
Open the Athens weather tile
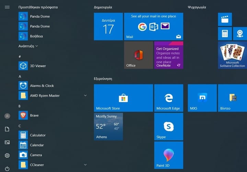click(108, 127)
